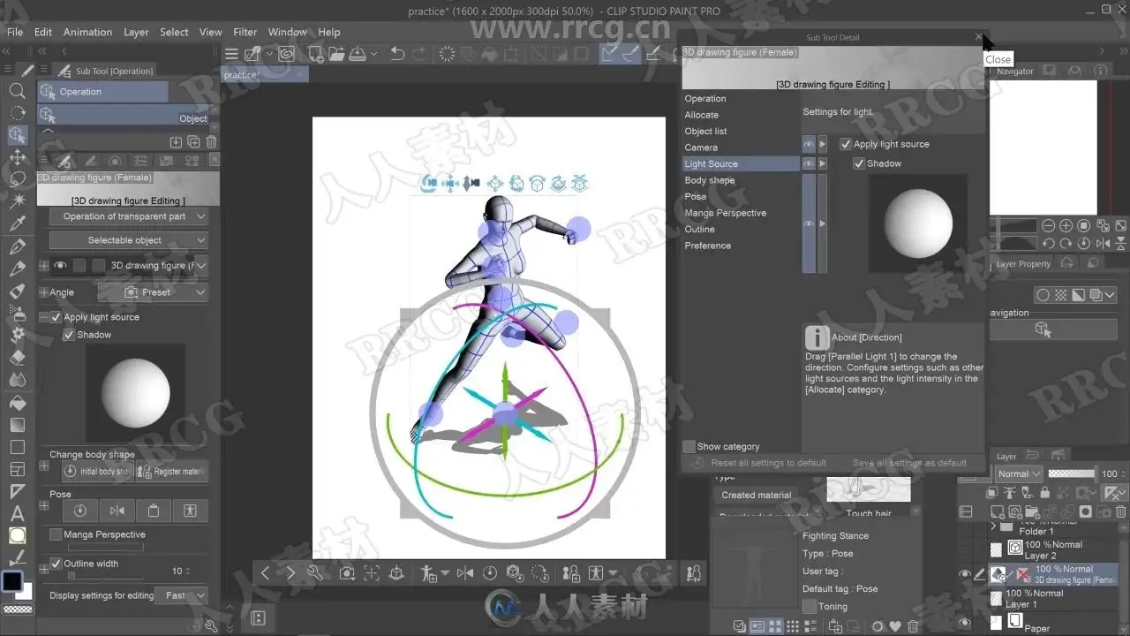Screen dimensions: 1130x636
Task: Click the first Pose button in Tool Property
Action: pos(81,511)
